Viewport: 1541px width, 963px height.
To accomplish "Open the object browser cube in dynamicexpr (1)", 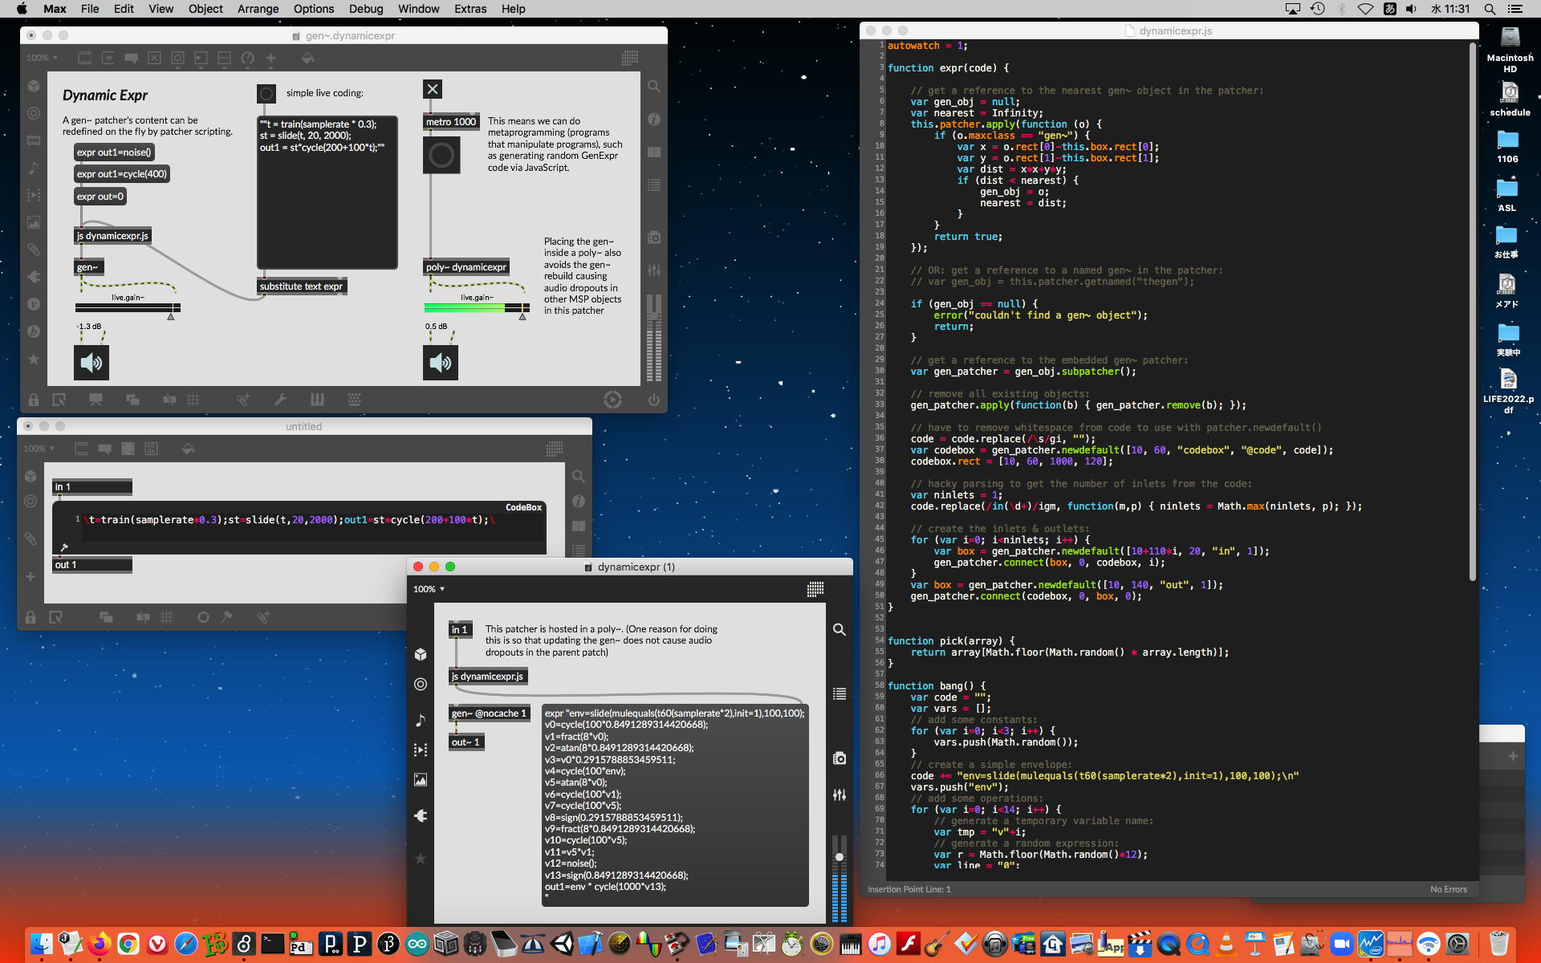I will click(421, 654).
